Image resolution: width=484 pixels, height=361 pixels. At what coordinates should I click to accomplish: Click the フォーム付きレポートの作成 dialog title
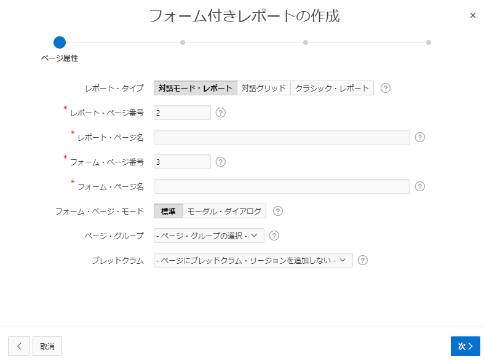click(x=244, y=16)
